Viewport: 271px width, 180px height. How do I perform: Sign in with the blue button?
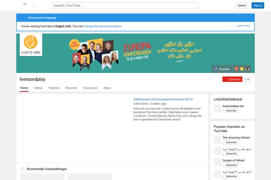(258, 5)
